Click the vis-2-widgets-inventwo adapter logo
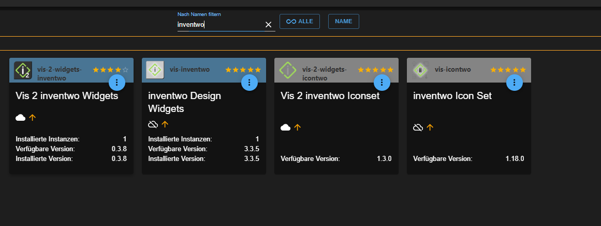The height and width of the screenshot is (226, 601). coord(23,70)
